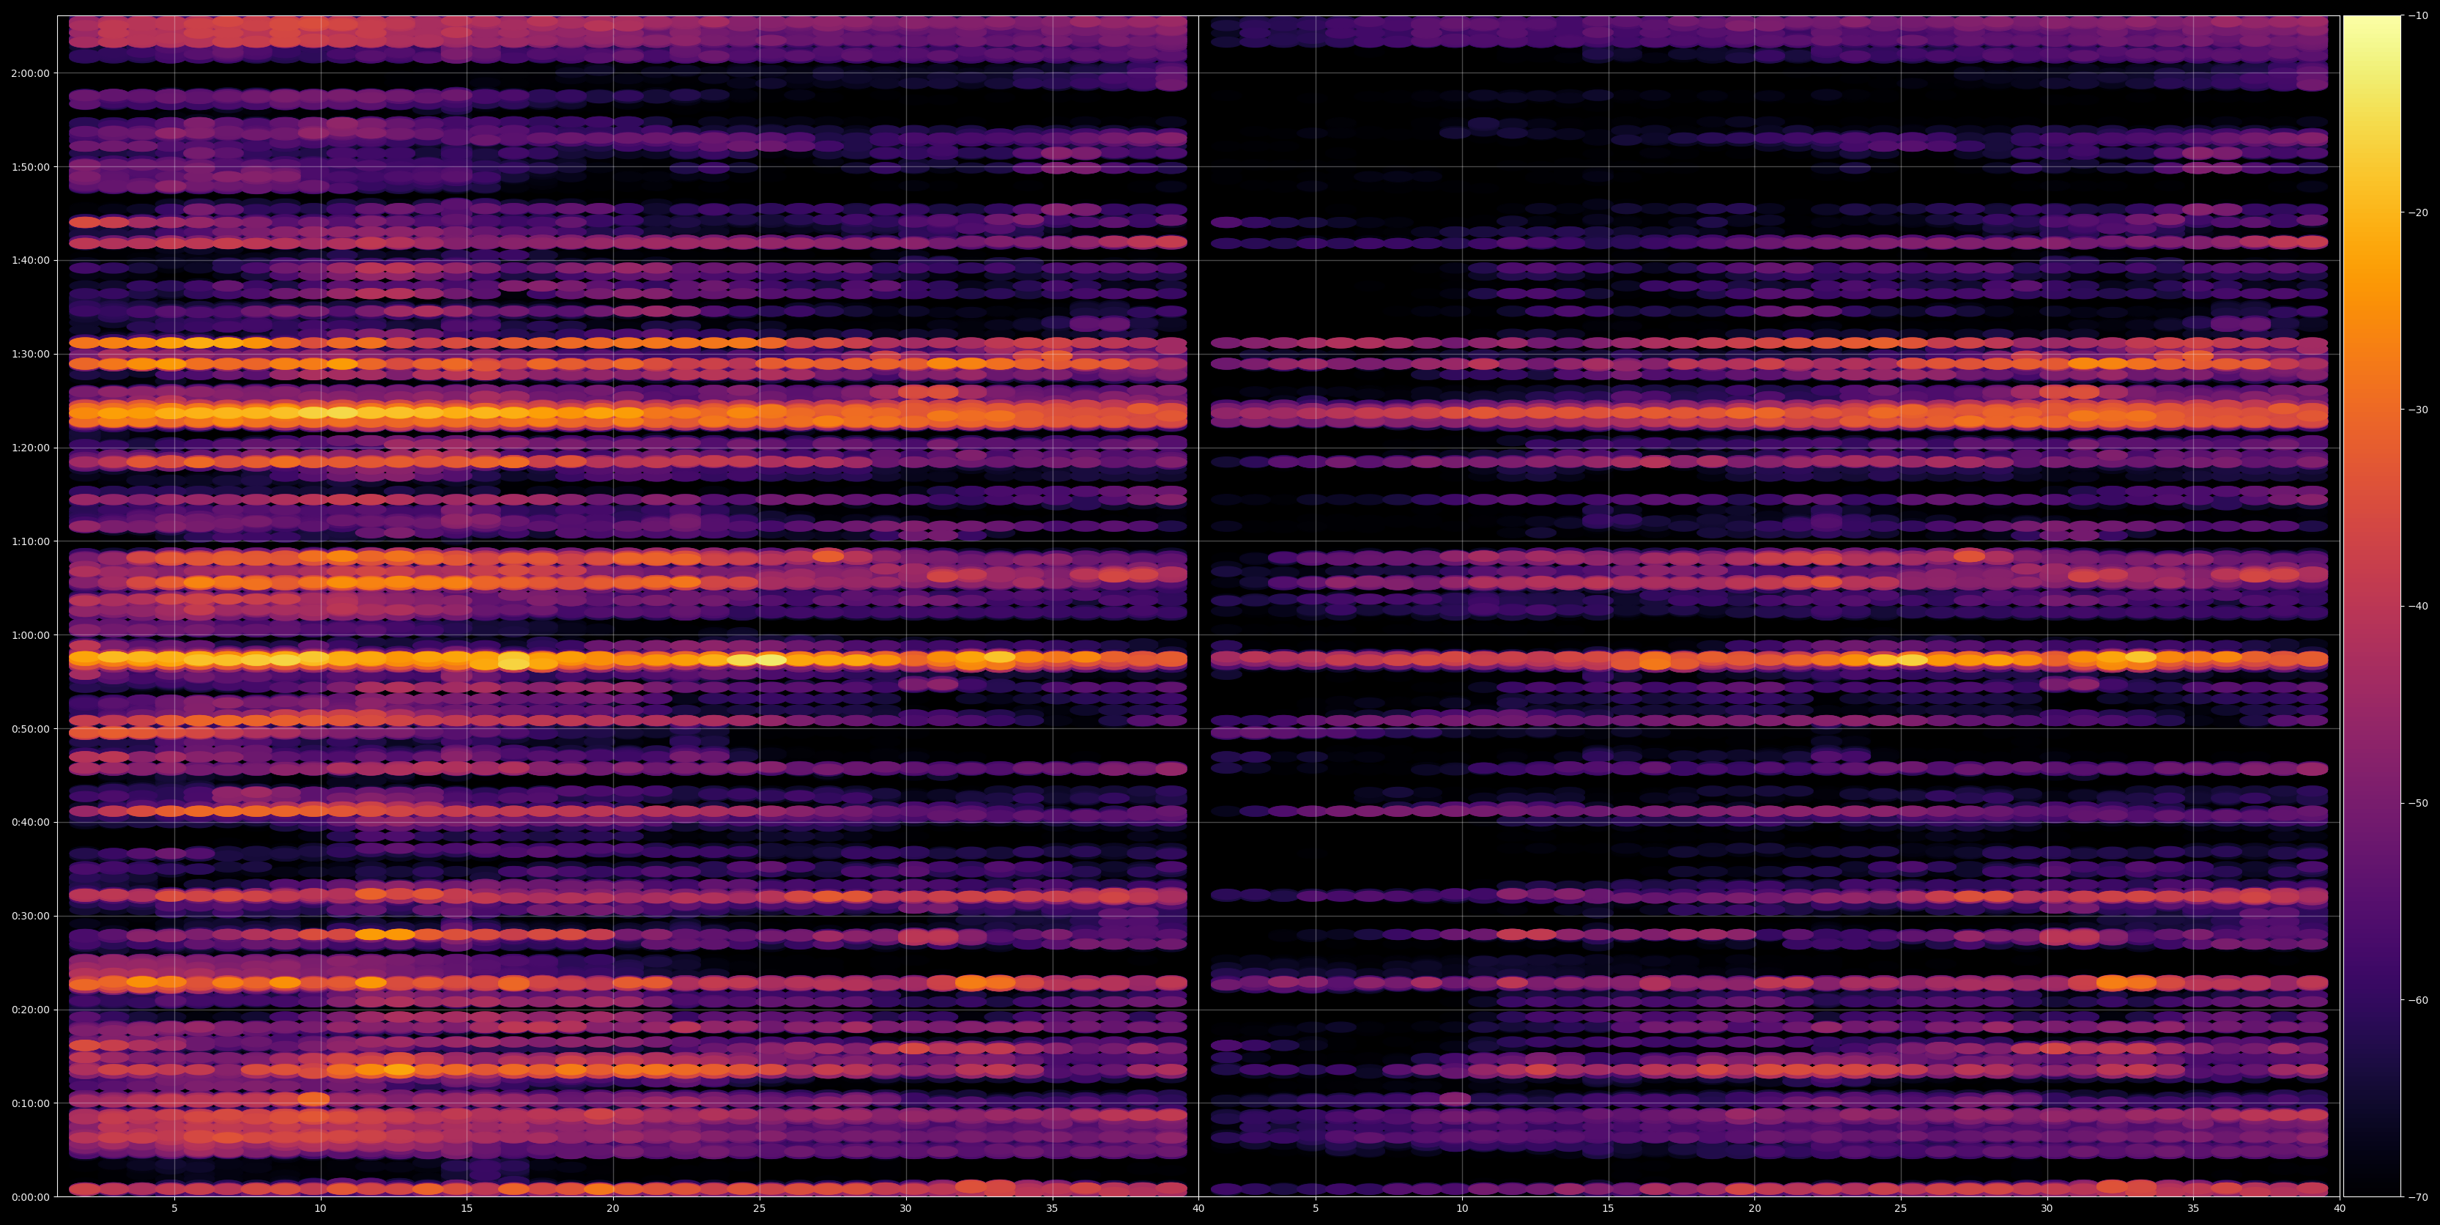Click the 1:00:00 y-axis tick label
Image resolution: width=2440 pixels, height=1225 pixels.
[x=30, y=634]
